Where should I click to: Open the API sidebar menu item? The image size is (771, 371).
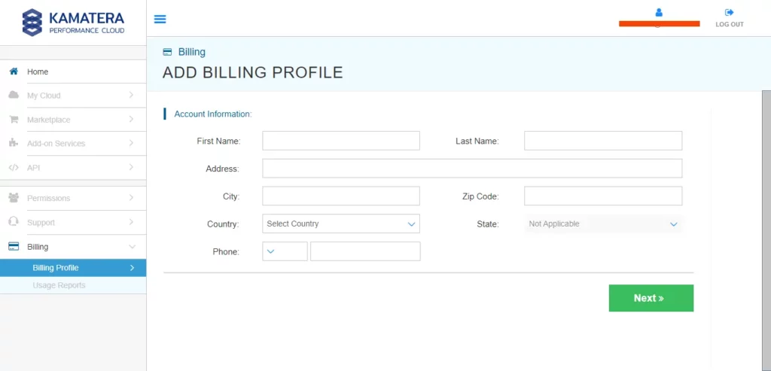click(x=72, y=167)
